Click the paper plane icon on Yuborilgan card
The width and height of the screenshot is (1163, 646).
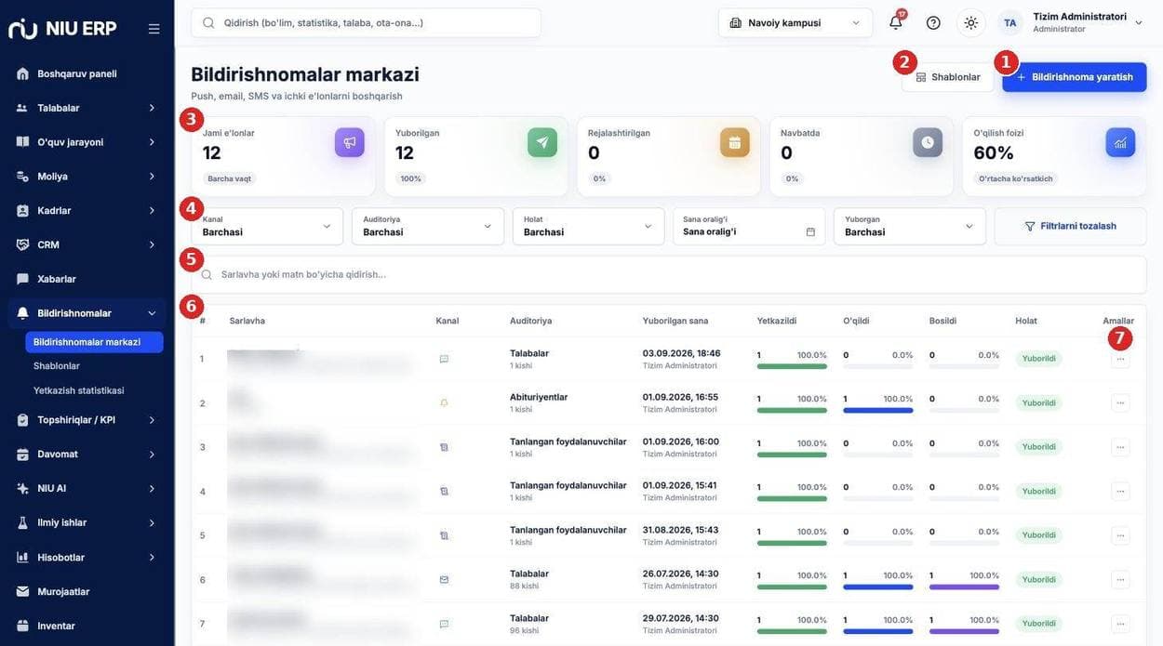tap(542, 142)
